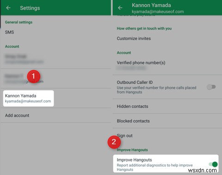Screen dimensions: 222x175
Task: Click 'Use your verified number' description text
Action: click(156, 90)
